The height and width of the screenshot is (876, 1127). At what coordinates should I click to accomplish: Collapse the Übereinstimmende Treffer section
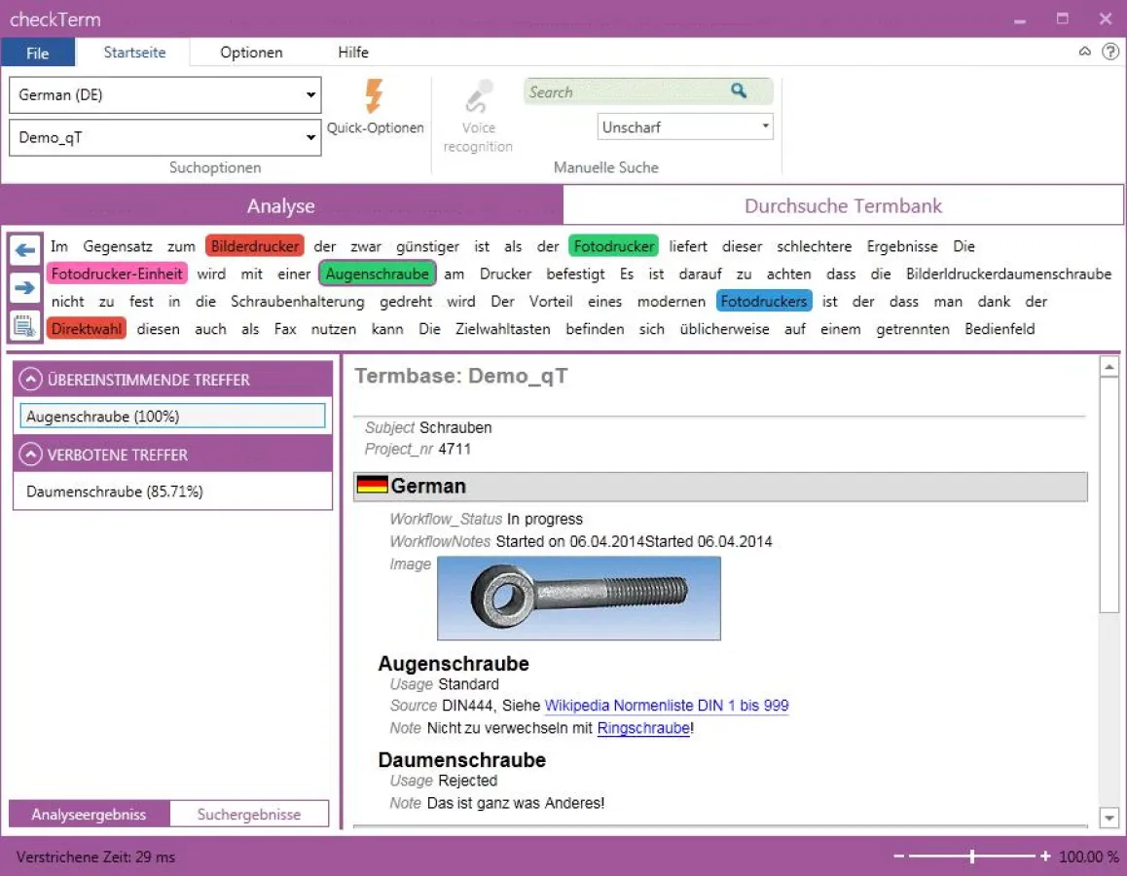click(31, 380)
